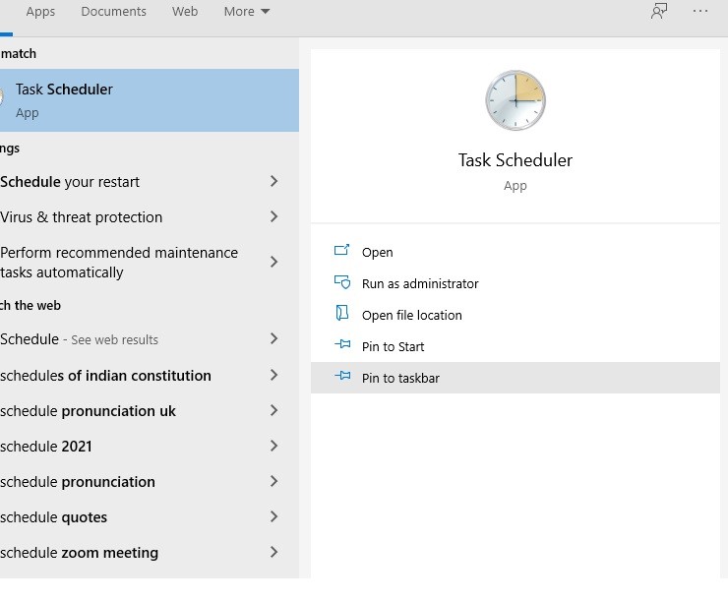The image size is (728, 602).
Task: Open the three-dot options menu
Action: [x=700, y=11]
